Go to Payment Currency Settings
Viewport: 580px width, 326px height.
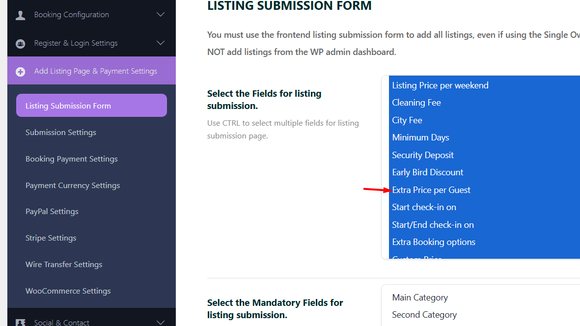pos(73,186)
